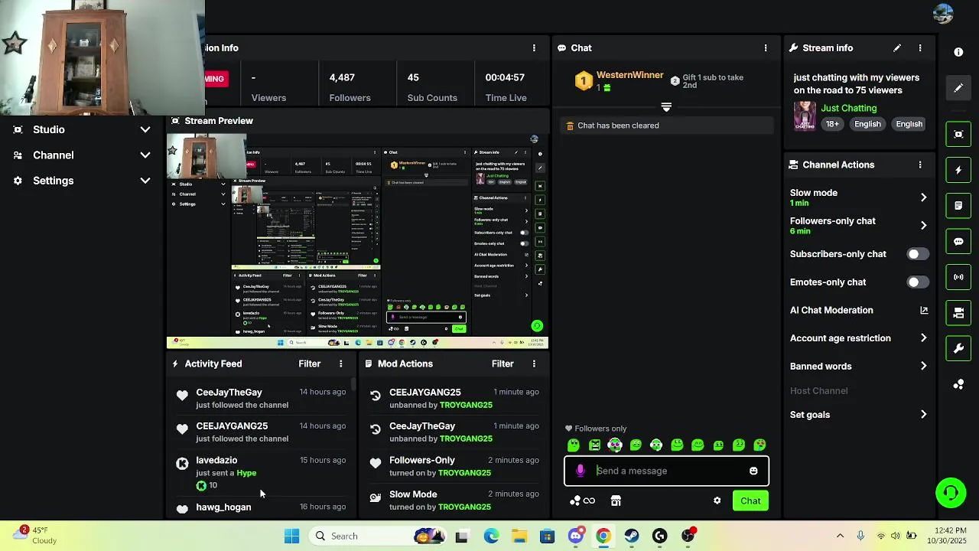Click the Just Chatting category thumbnail
This screenshot has width=979, height=551.
(805, 116)
